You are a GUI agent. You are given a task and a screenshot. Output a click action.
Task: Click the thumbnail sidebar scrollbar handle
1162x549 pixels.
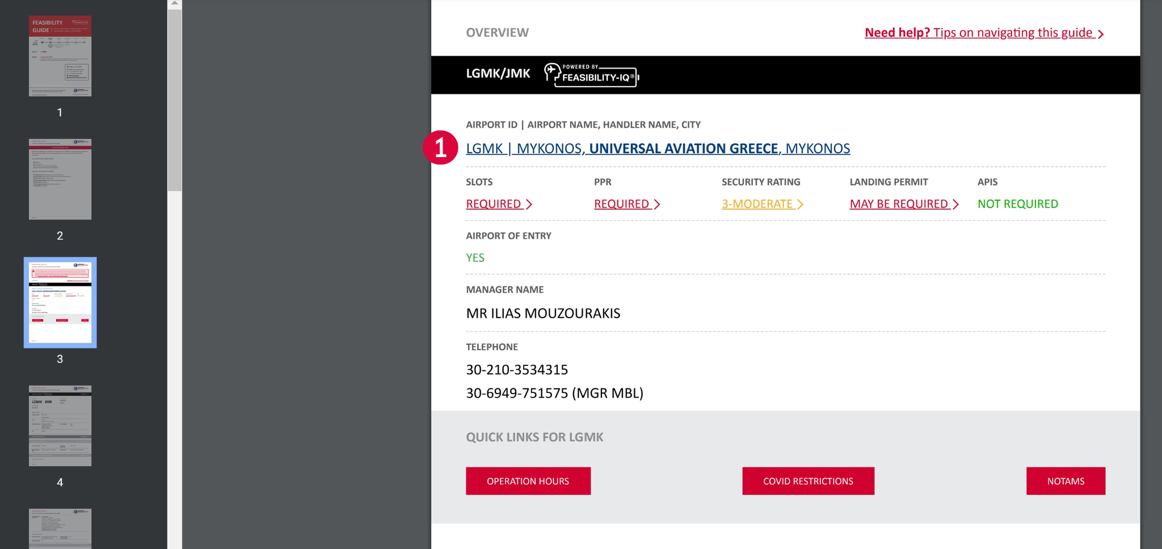[x=175, y=100]
